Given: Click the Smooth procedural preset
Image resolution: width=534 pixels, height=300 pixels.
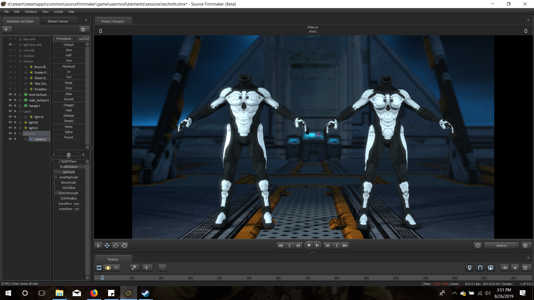Looking at the screenshot, I should coord(69,99).
